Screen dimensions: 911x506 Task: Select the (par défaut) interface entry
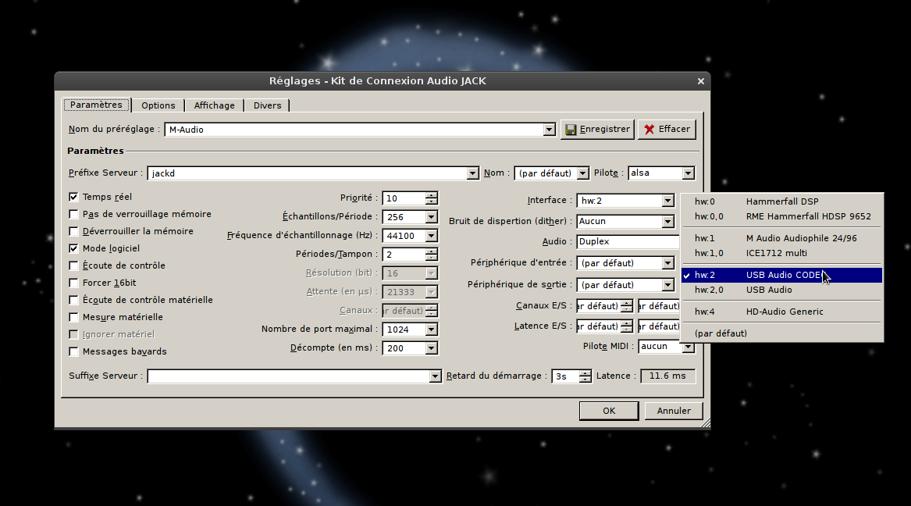click(782, 333)
